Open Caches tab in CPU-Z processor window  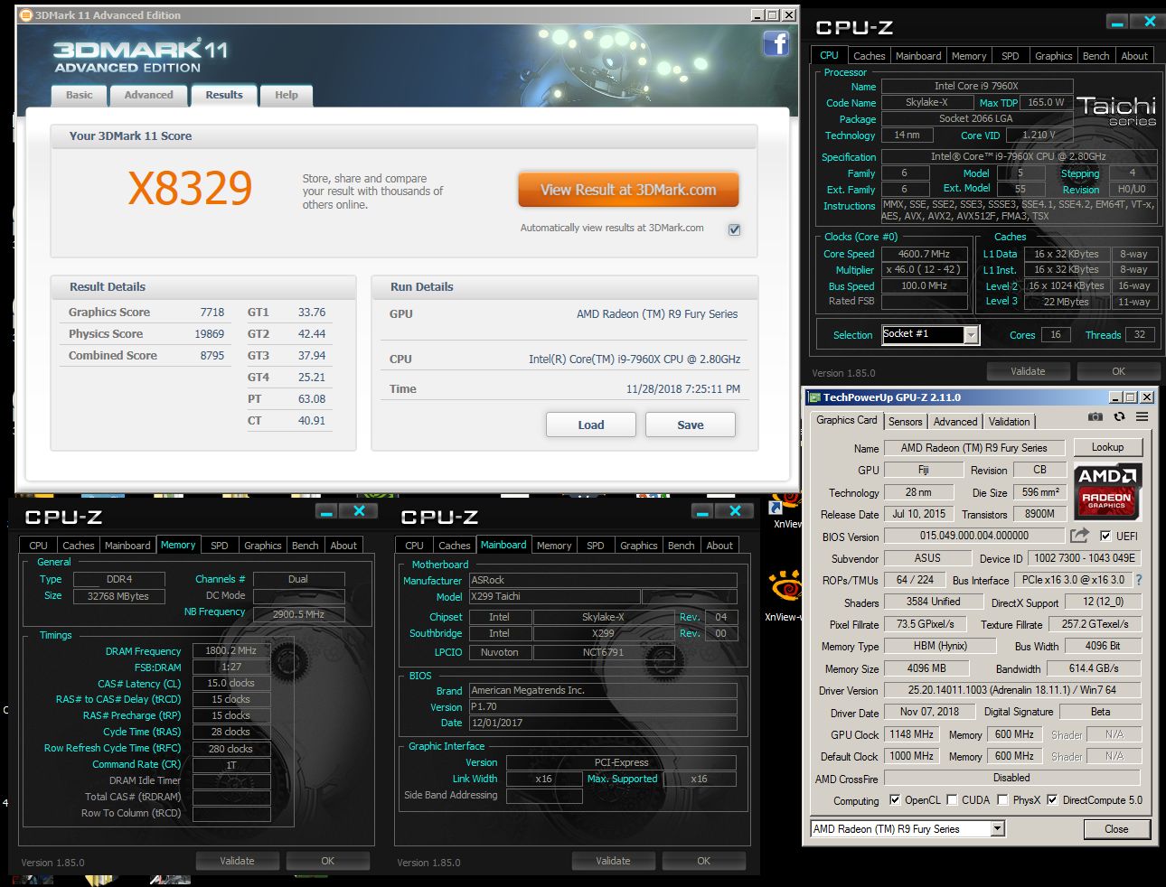coord(870,56)
